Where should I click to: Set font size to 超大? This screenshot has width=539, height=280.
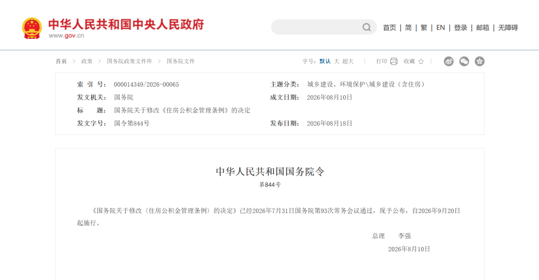(x=348, y=61)
